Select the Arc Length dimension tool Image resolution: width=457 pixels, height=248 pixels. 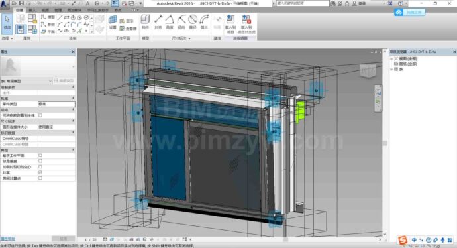(204, 22)
